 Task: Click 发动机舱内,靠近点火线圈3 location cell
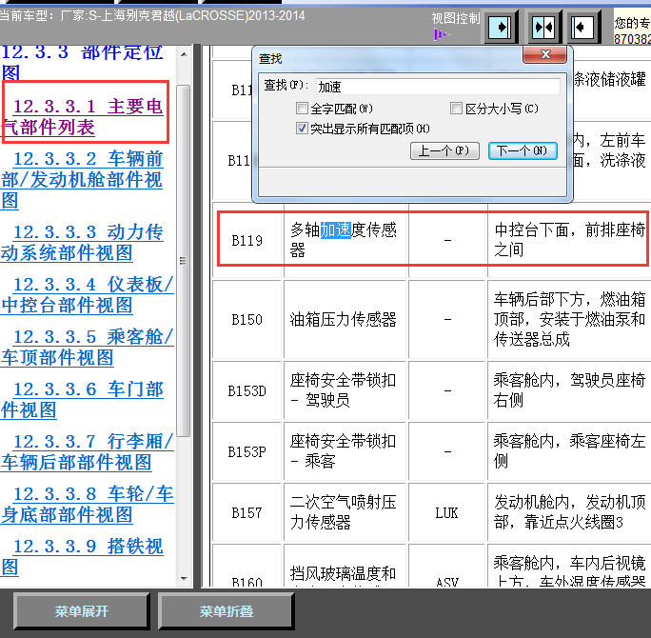coord(569,512)
